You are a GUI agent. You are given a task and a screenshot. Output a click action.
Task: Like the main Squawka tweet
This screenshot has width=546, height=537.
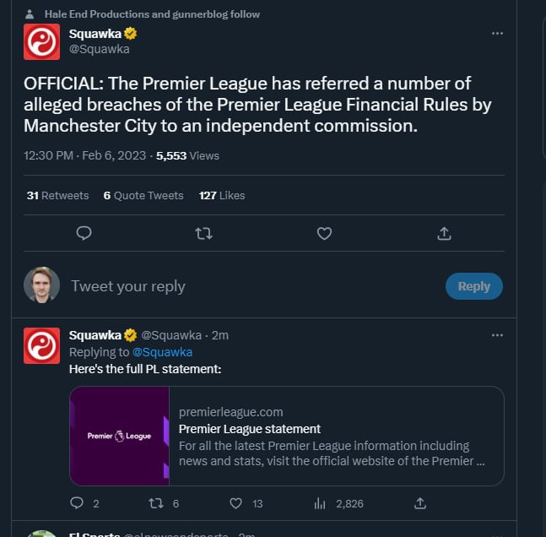(x=324, y=234)
